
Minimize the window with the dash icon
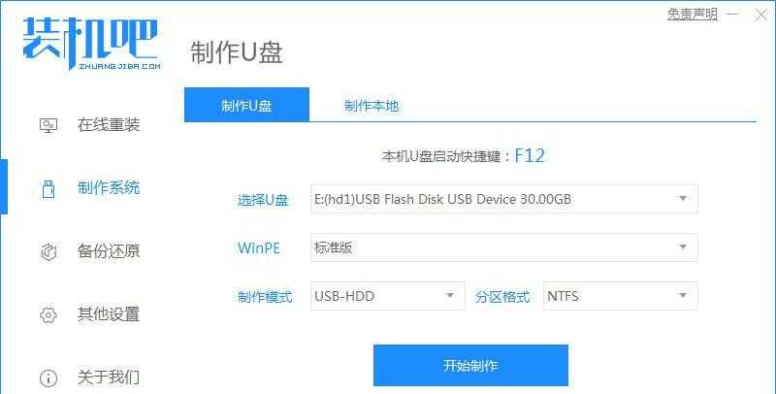732,15
